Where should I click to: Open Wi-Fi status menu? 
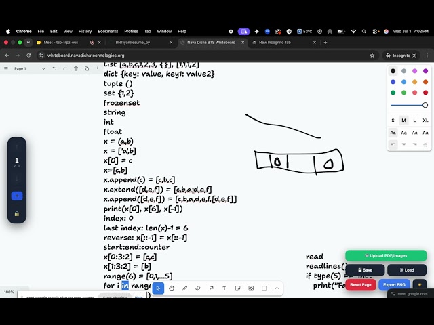353,32
